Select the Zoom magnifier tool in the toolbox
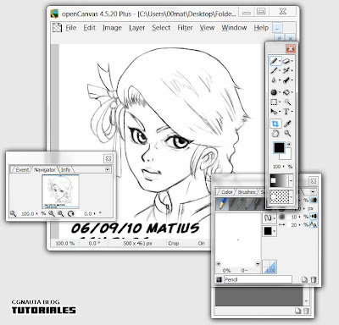The width and height of the screenshot is (339, 325). (287, 134)
